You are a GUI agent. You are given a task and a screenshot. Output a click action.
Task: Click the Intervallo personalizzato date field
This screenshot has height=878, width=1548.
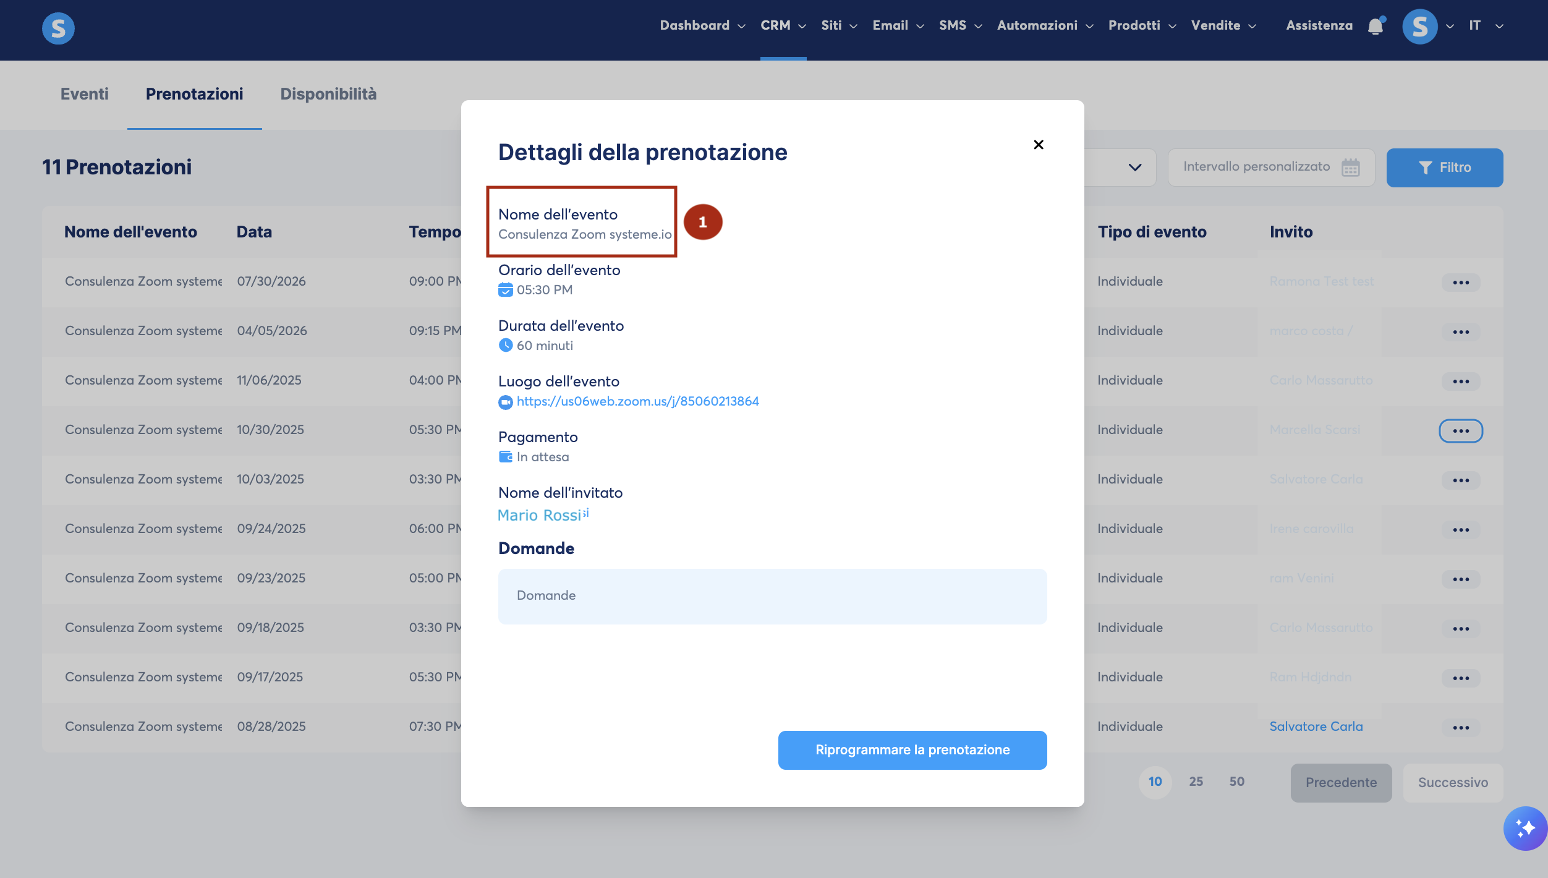click(x=1271, y=167)
